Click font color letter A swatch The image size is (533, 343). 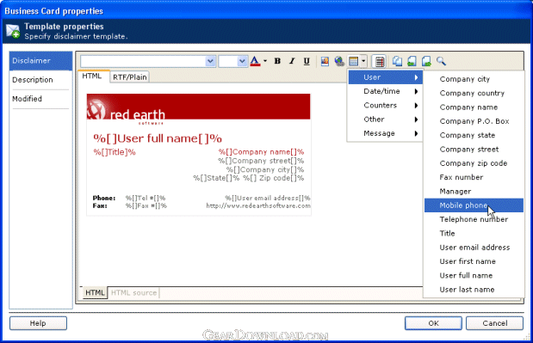(x=255, y=61)
